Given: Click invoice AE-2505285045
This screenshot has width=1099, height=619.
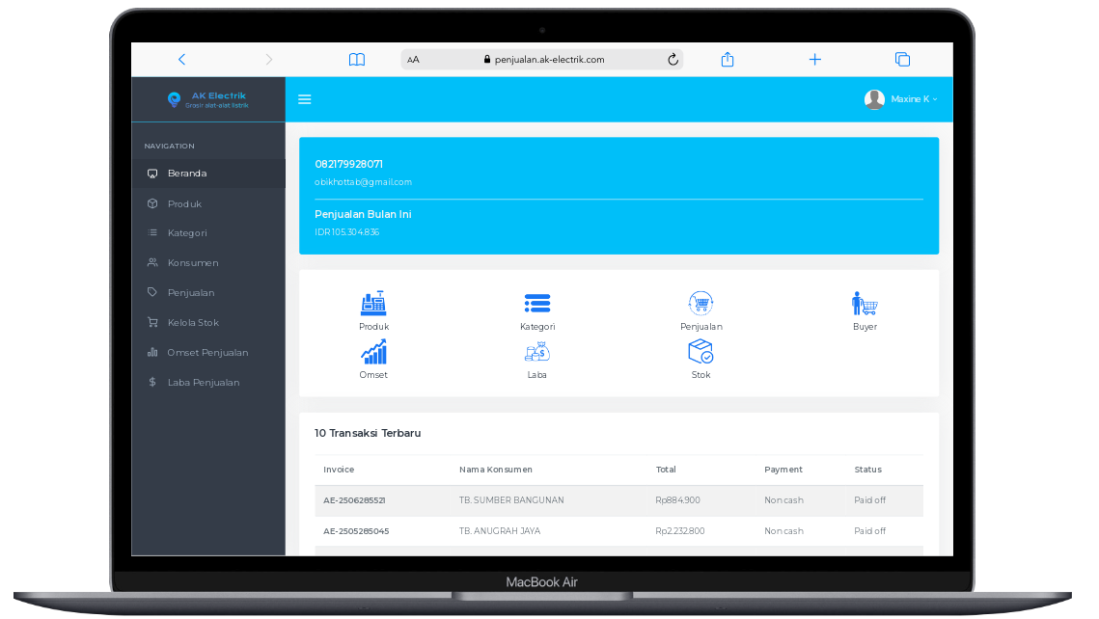Looking at the screenshot, I should coord(356,531).
